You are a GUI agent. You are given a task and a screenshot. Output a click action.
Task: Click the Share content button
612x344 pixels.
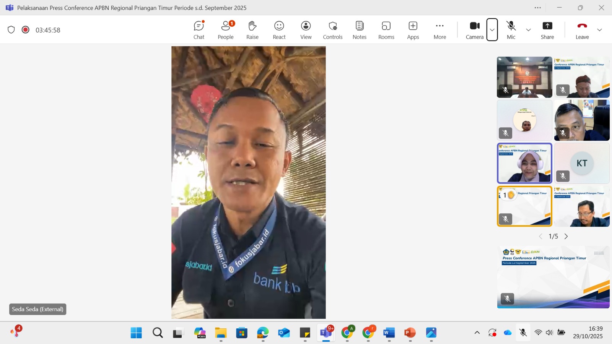[547, 30]
